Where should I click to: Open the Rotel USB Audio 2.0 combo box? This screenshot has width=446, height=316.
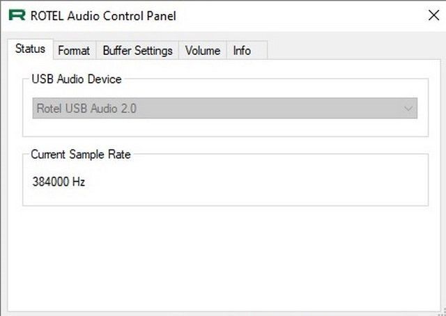point(225,109)
